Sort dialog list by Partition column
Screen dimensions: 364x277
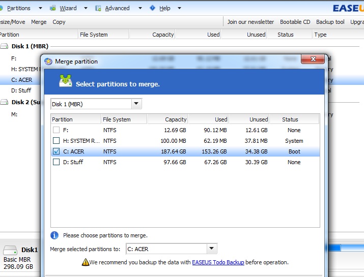click(76, 119)
